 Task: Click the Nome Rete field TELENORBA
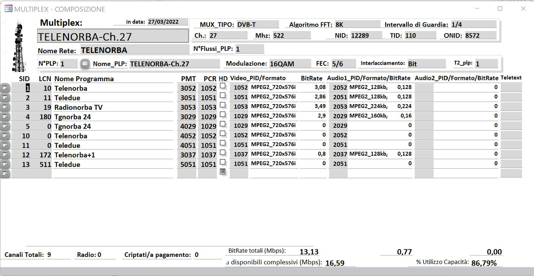click(x=134, y=50)
